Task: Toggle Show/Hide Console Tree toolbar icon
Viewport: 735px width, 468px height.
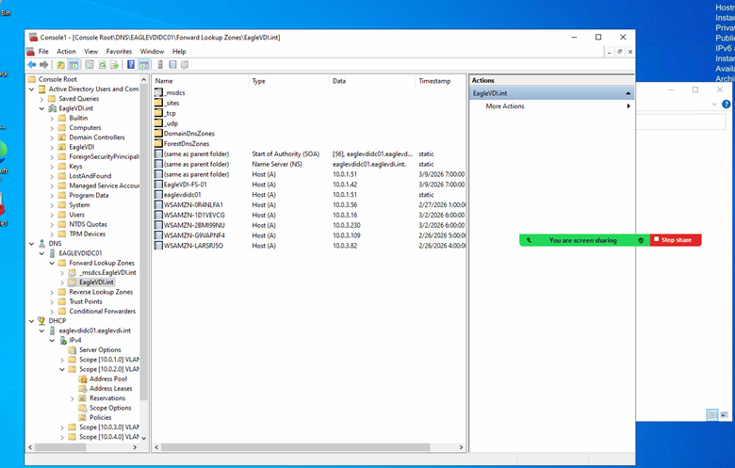Action: click(73, 65)
